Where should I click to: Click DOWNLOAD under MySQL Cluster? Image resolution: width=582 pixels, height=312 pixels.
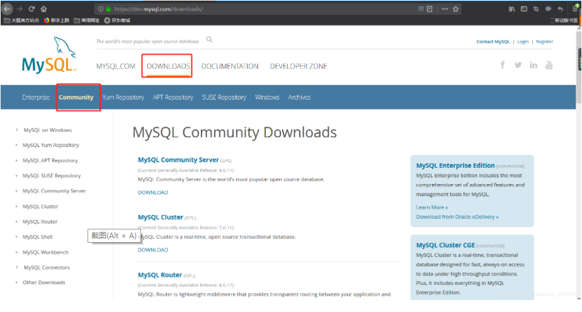pyautogui.click(x=153, y=250)
